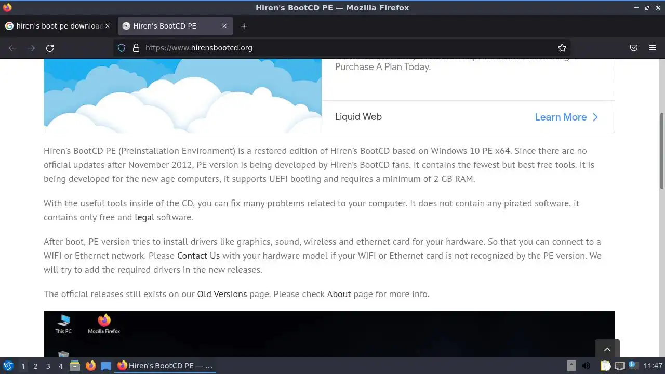665x374 pixels.
Task: Click the tracking protection shield icon
Action: pyautogui.click(x=122, y=48)
